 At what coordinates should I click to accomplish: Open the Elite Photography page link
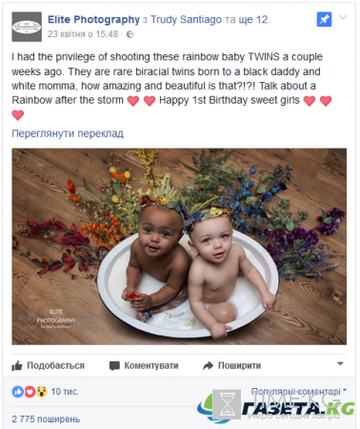point(93,19)
